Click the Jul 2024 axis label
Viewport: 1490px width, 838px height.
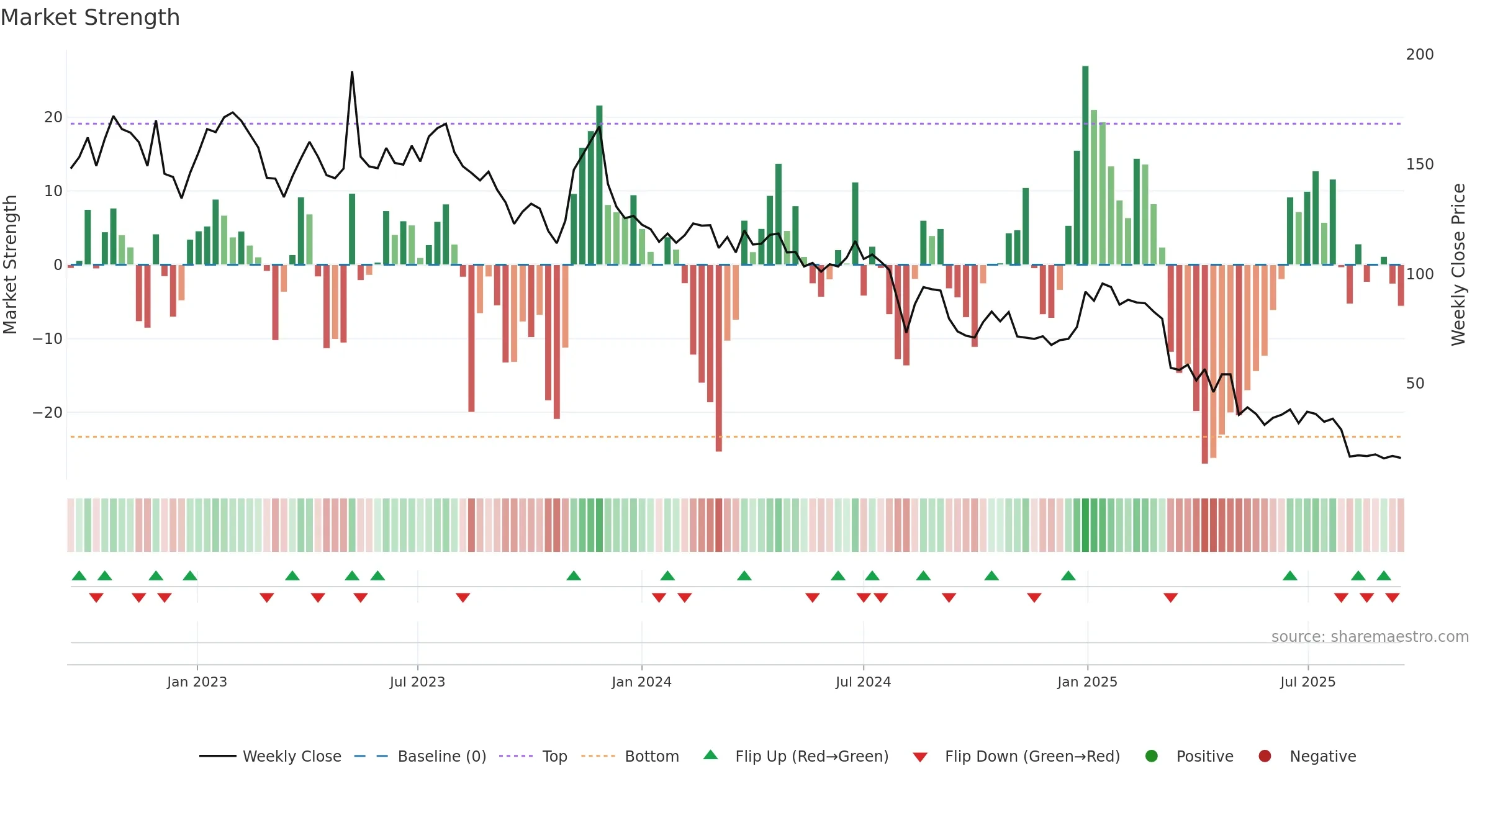coord(863,682)
